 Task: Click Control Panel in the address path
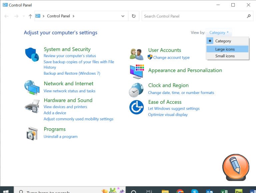[x=58, y=16]
